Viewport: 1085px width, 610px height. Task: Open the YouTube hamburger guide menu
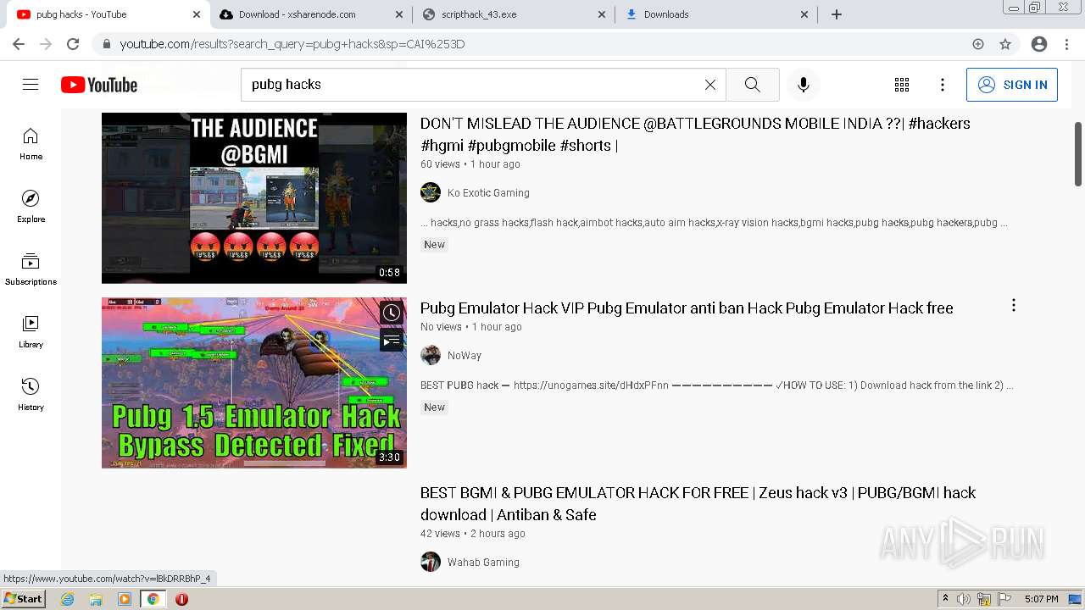[31, 85]
